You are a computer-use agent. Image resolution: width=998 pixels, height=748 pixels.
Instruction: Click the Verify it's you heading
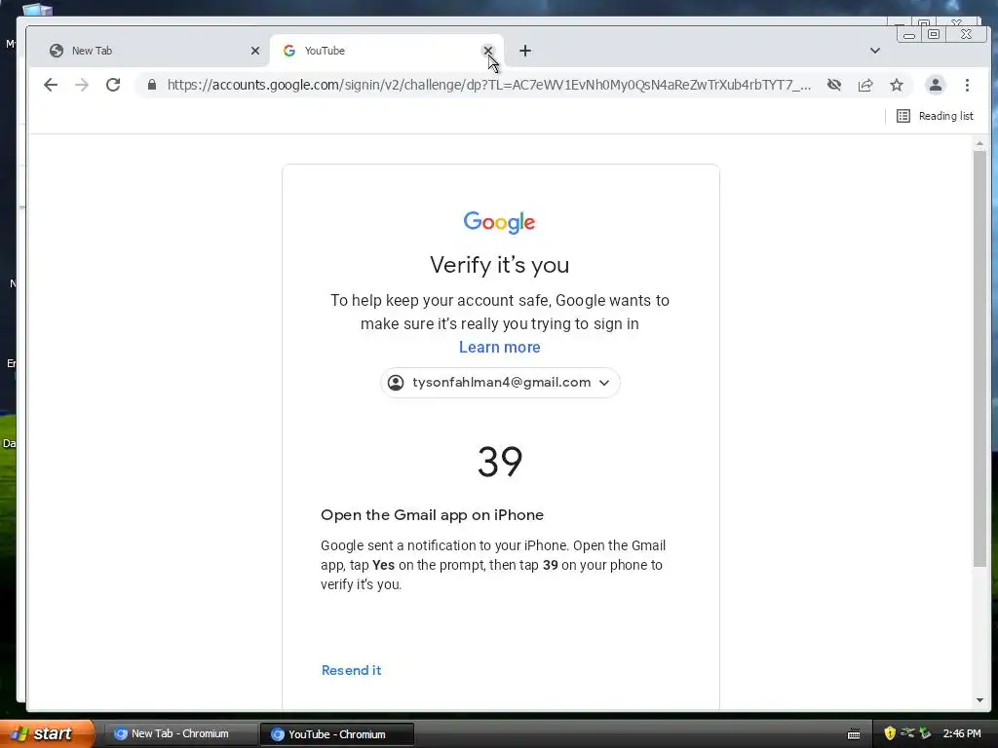[500, 265]
